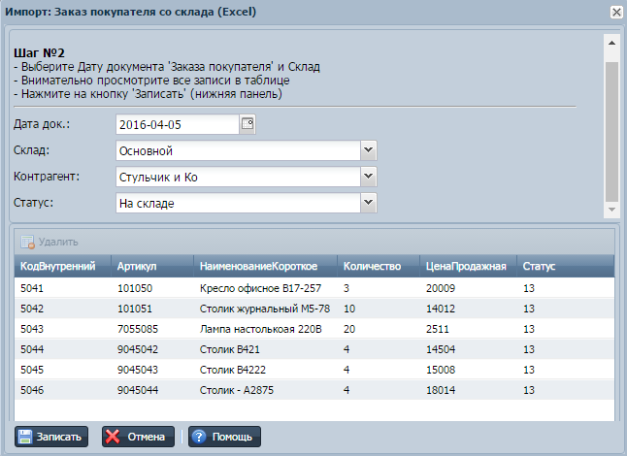Sort by Количество column header
The height and width of the screenshot is (456, 627).
click(379, 266)
